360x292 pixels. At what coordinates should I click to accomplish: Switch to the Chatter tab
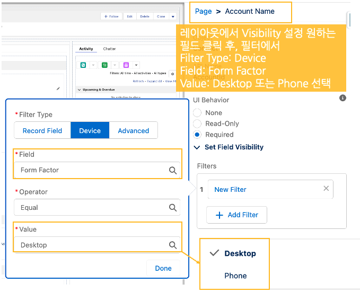click(109, 49)
